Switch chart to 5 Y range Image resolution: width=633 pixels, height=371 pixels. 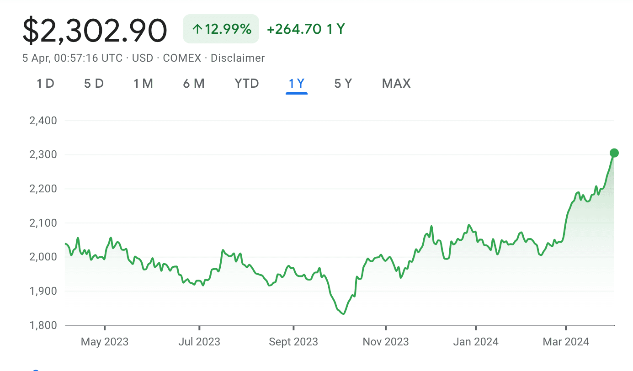pyautogui.click(x=343, y=84)
